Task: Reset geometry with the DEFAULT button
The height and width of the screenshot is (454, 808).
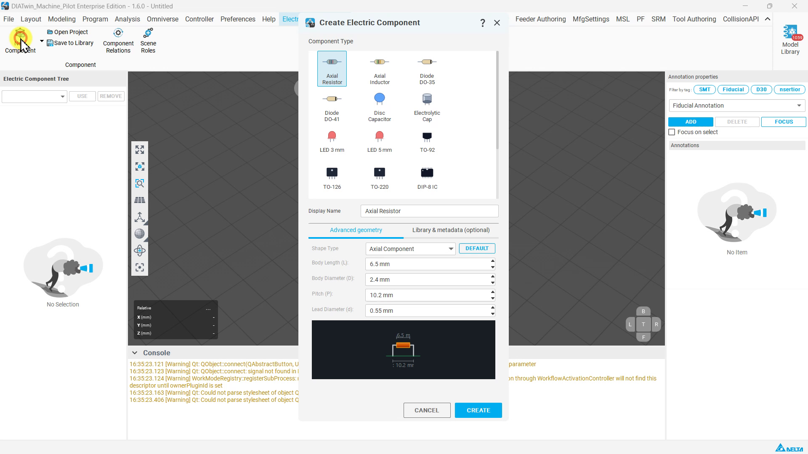Action: pos(477,248)
